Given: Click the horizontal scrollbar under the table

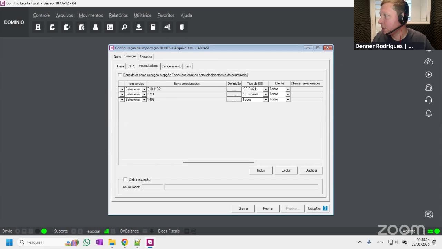Looking at the screenshot, I should click(x=219, y=162).
